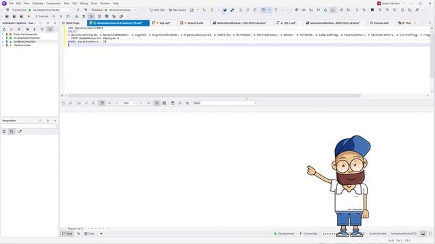Screen dimensions: 435x244
Task: Click the Save All icon
Action: point(232,10)
